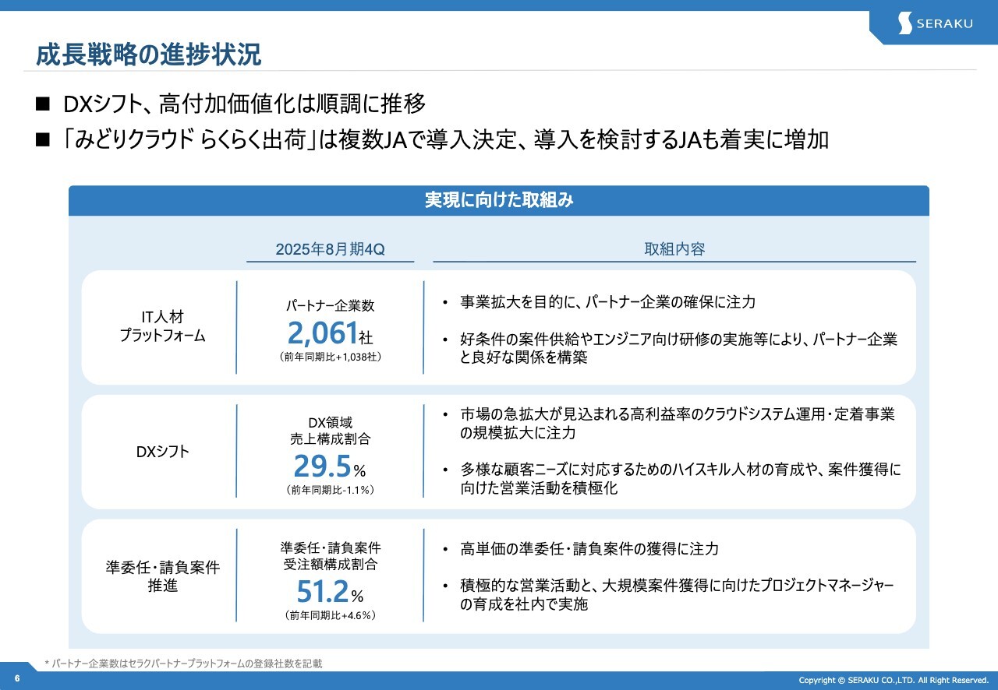Viewport: 998px width, 690px height.
Task: Click the 取組内容 column header
Action: click(x=674, y=249)
